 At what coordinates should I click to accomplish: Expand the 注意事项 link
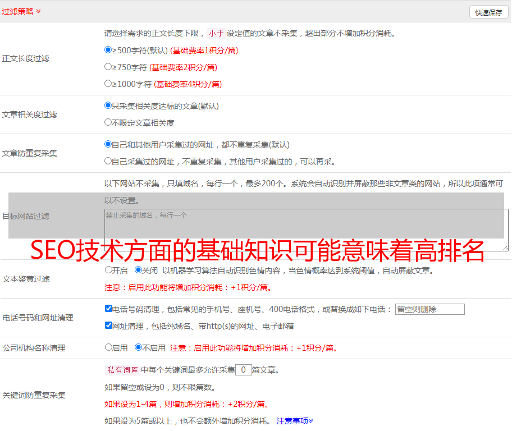point(295,421)
